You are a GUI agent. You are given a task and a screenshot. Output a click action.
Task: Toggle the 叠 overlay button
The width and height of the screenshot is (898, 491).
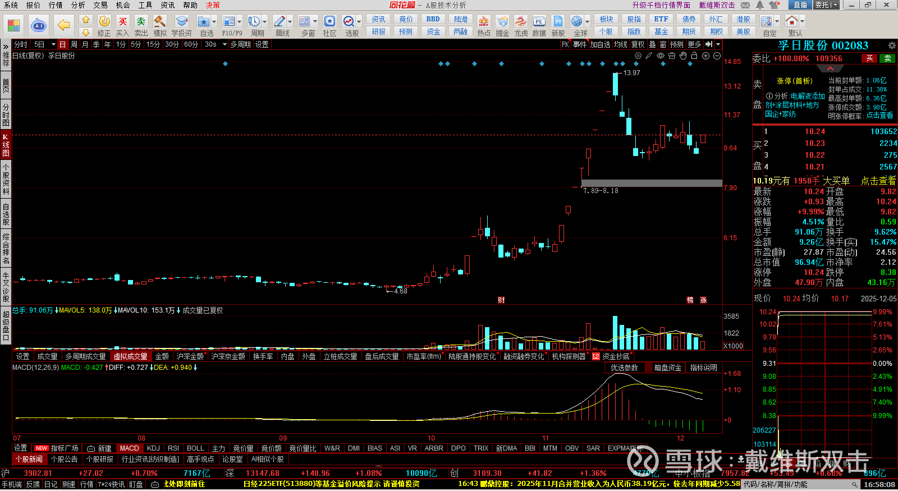coord(652,44)
